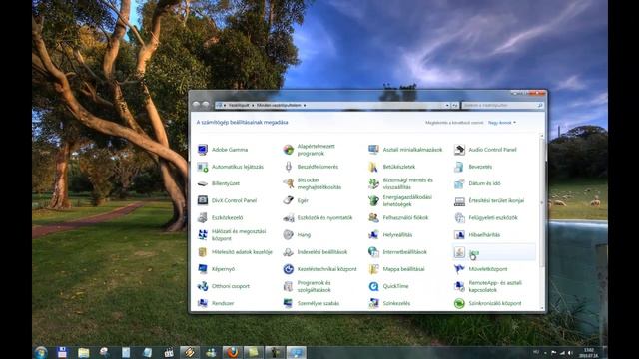
Task: Open Hibaelhárítás troubleshooting item
Action: pyautogui.click(x=477, y=235)
